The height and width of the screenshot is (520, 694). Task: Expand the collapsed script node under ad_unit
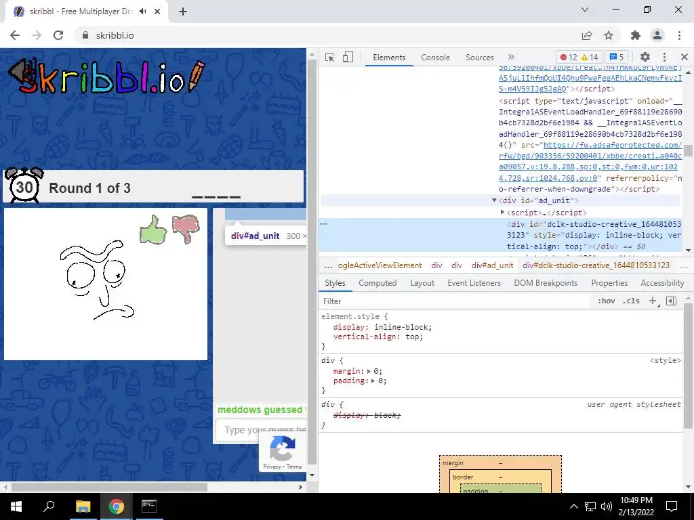502,212
